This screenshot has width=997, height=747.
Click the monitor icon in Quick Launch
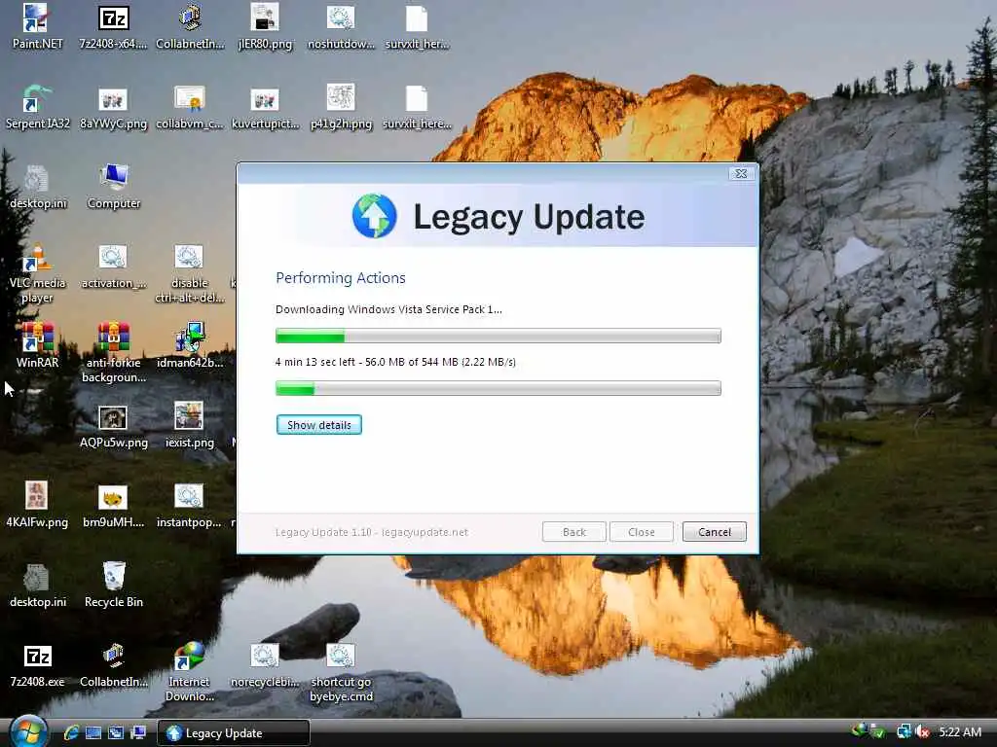tap(138, 732)
